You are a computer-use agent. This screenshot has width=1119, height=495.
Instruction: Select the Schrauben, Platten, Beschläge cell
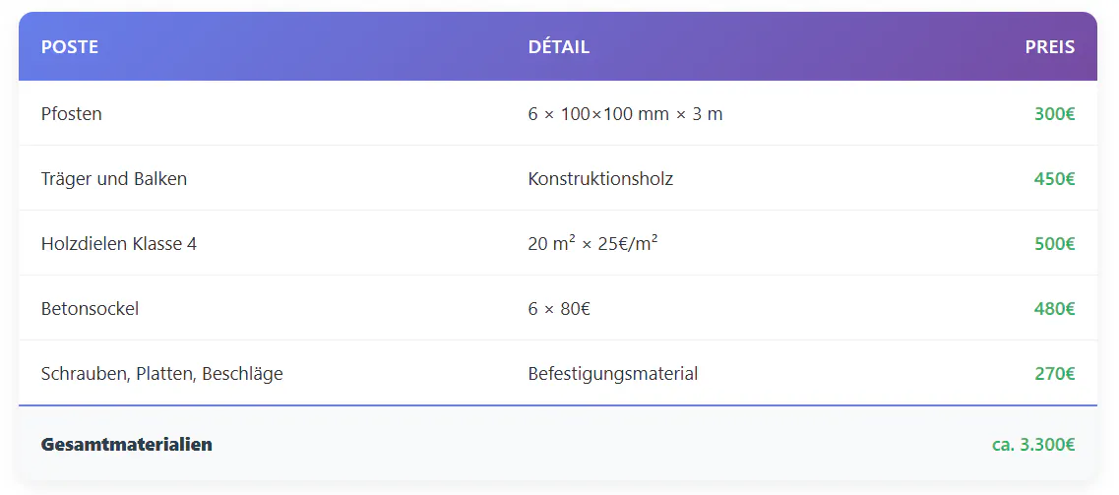[x=161, y=374]
